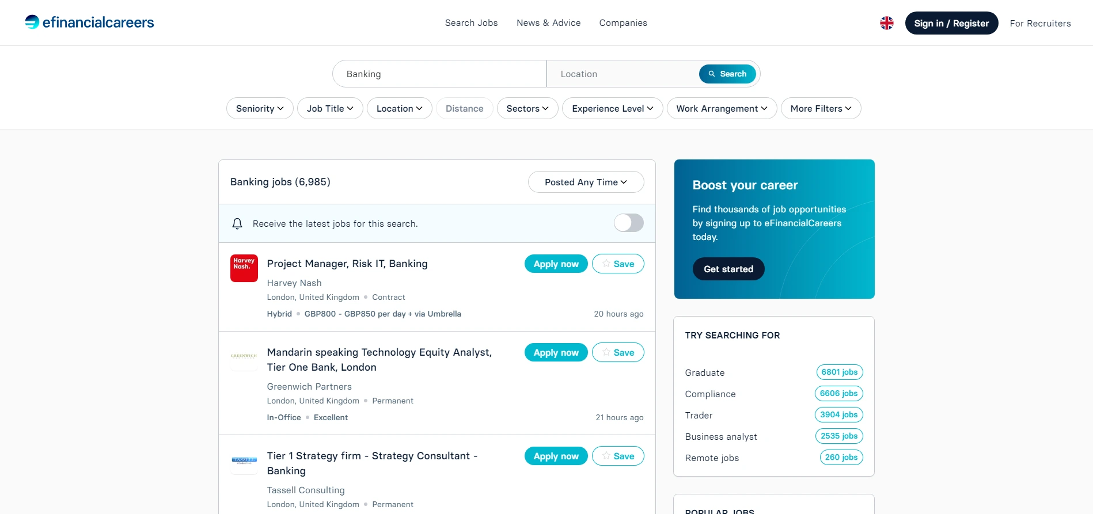
Task: Click the 6801 jobs badge
Action: coord(840,372)
